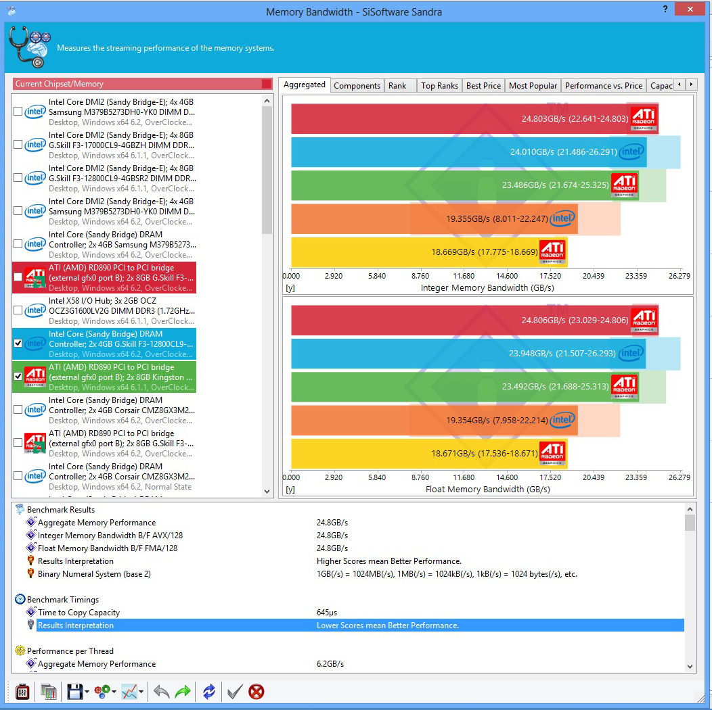Check the first Samsung M379B5273DH0 4x 4GB entry

click(18, 111)
